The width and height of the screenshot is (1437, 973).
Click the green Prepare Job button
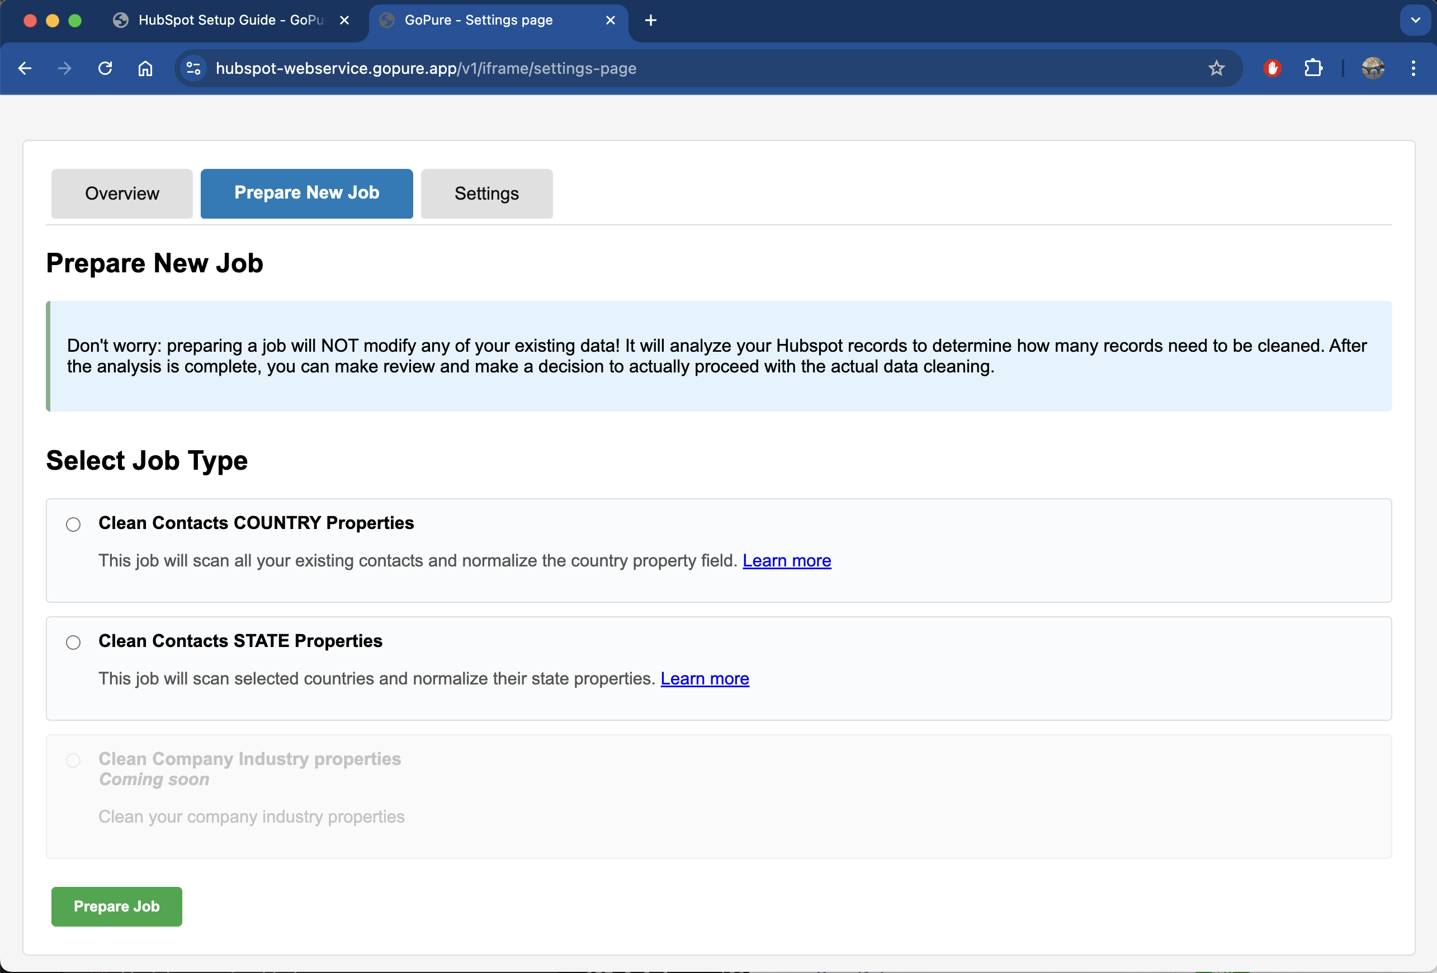(116, 906)
